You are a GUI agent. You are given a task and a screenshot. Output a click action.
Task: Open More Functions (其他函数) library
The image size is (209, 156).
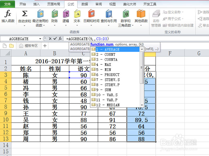point(141,18)
